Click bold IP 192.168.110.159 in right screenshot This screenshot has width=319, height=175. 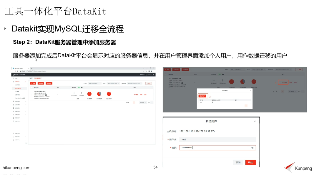[175, 79]
